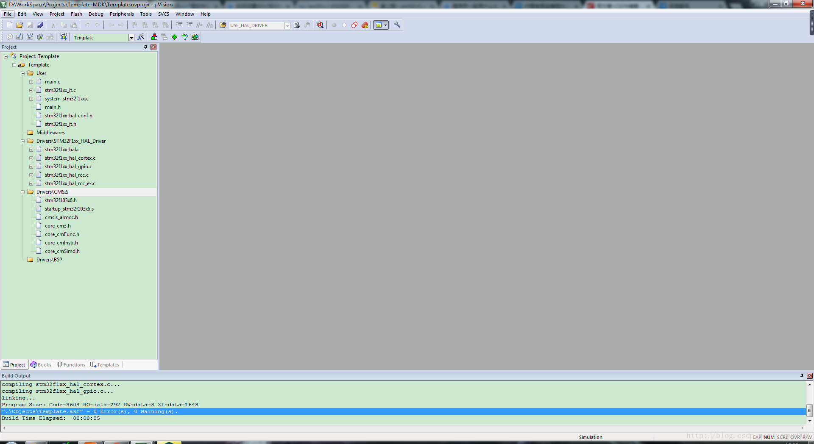814x444 pixels.
Task: Open the Configuration wrench icon
Action: pos(397,25)
